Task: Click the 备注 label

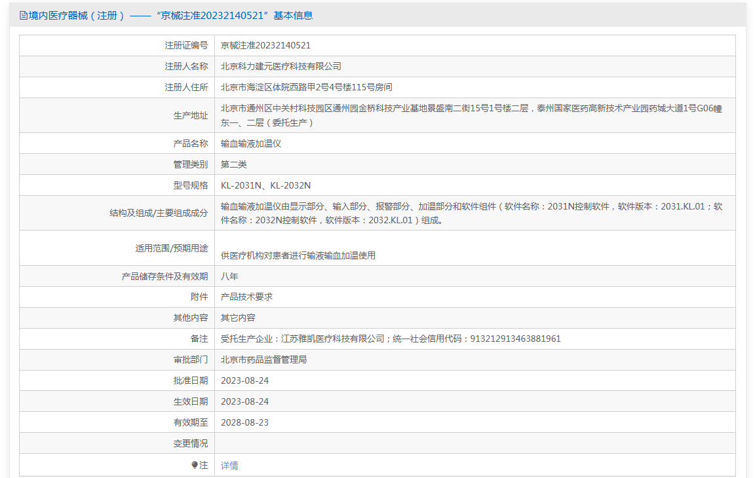Action: (199, 339)
